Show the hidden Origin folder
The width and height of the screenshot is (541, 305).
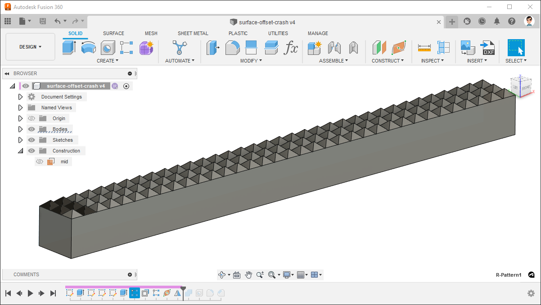pyautogui.click(x=32, y=118)
